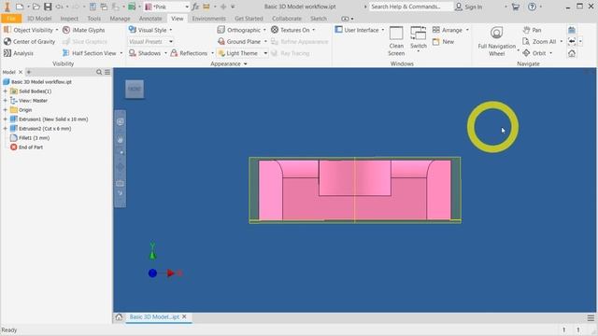The height and width of the screenshot is (336, 598).
Task: Click the Undo arrow icon
Action: coord(60,7)
